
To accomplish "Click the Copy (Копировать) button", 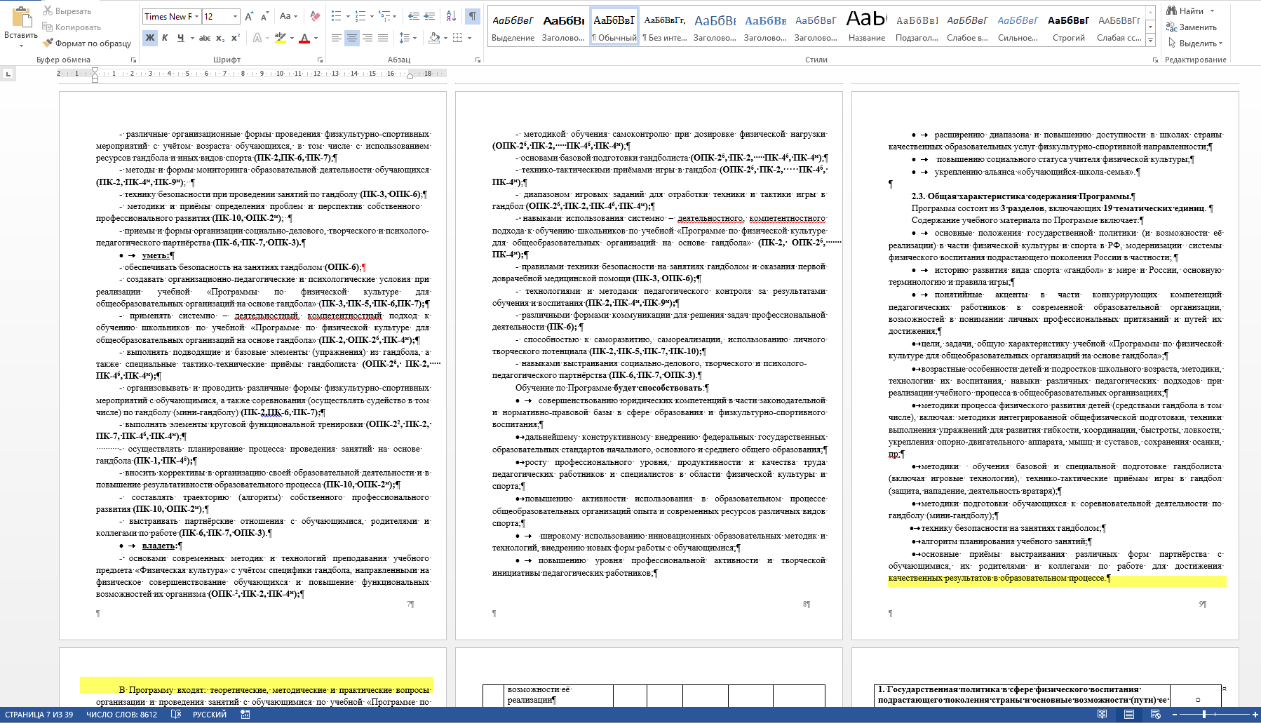I will (x=72, y=27).
